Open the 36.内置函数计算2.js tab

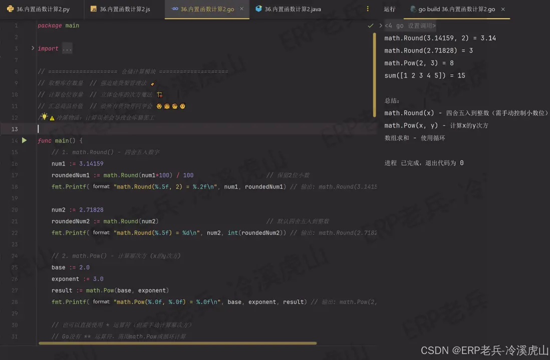pos(121,9)
